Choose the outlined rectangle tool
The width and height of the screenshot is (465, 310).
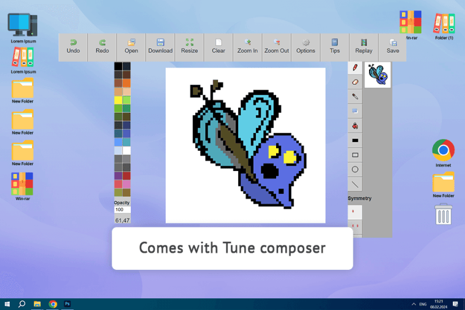pos(355,155)
